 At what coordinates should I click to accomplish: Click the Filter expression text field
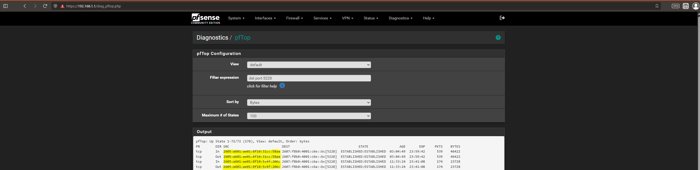(308, 78)
